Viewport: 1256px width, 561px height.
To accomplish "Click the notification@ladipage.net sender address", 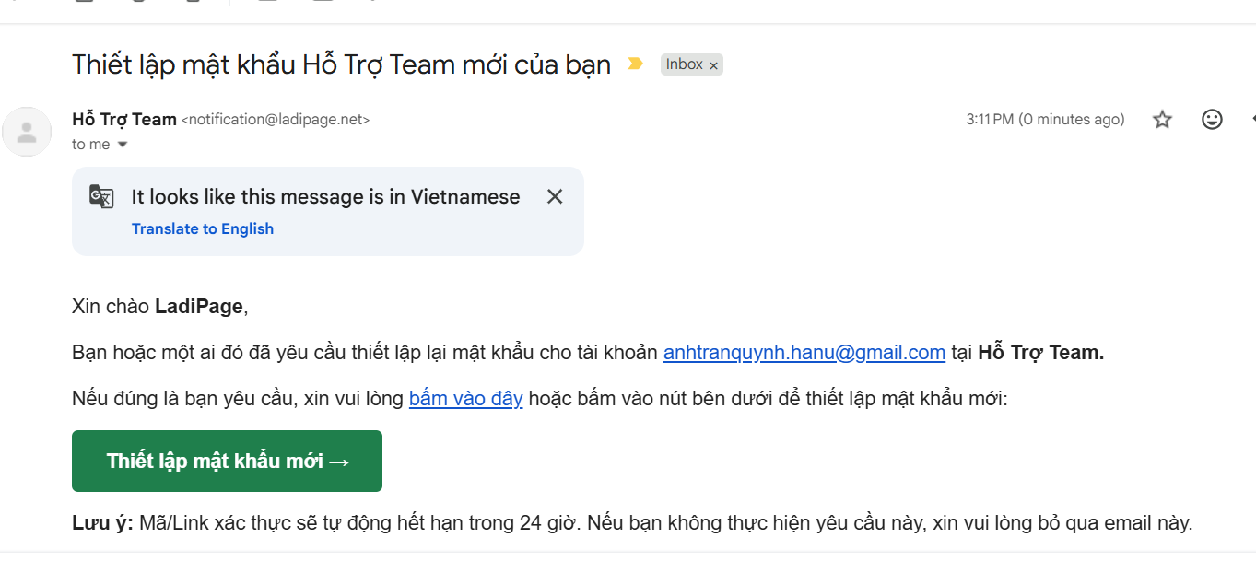I will pos(276,120).
